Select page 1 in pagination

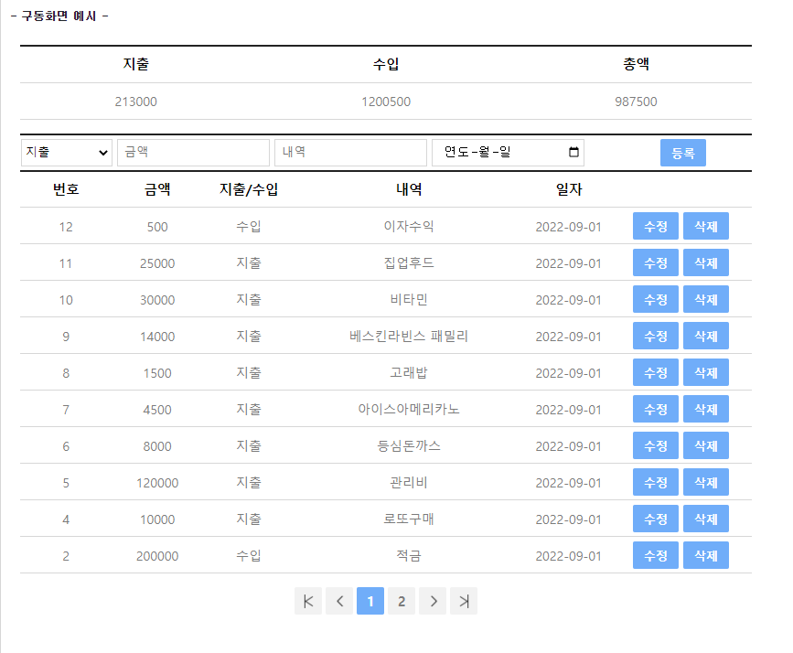370,601
